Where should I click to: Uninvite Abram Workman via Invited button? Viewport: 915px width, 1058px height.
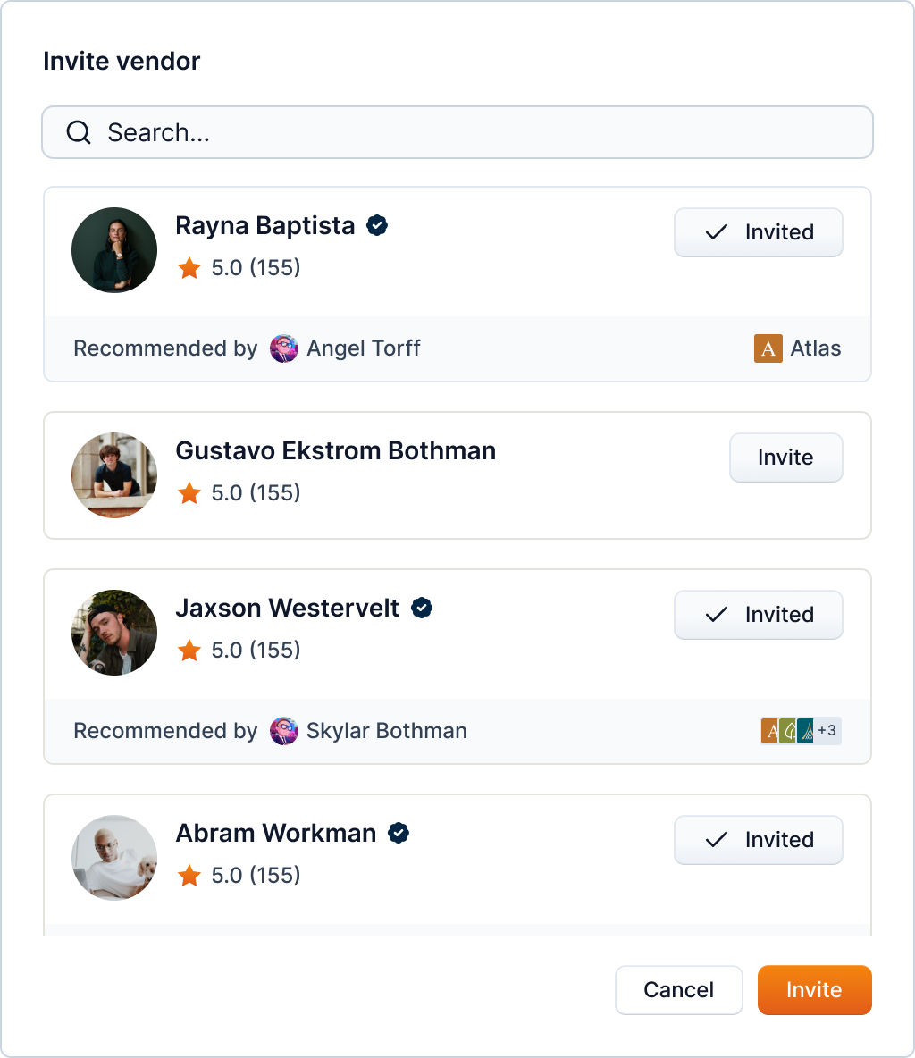click(758, 840)
